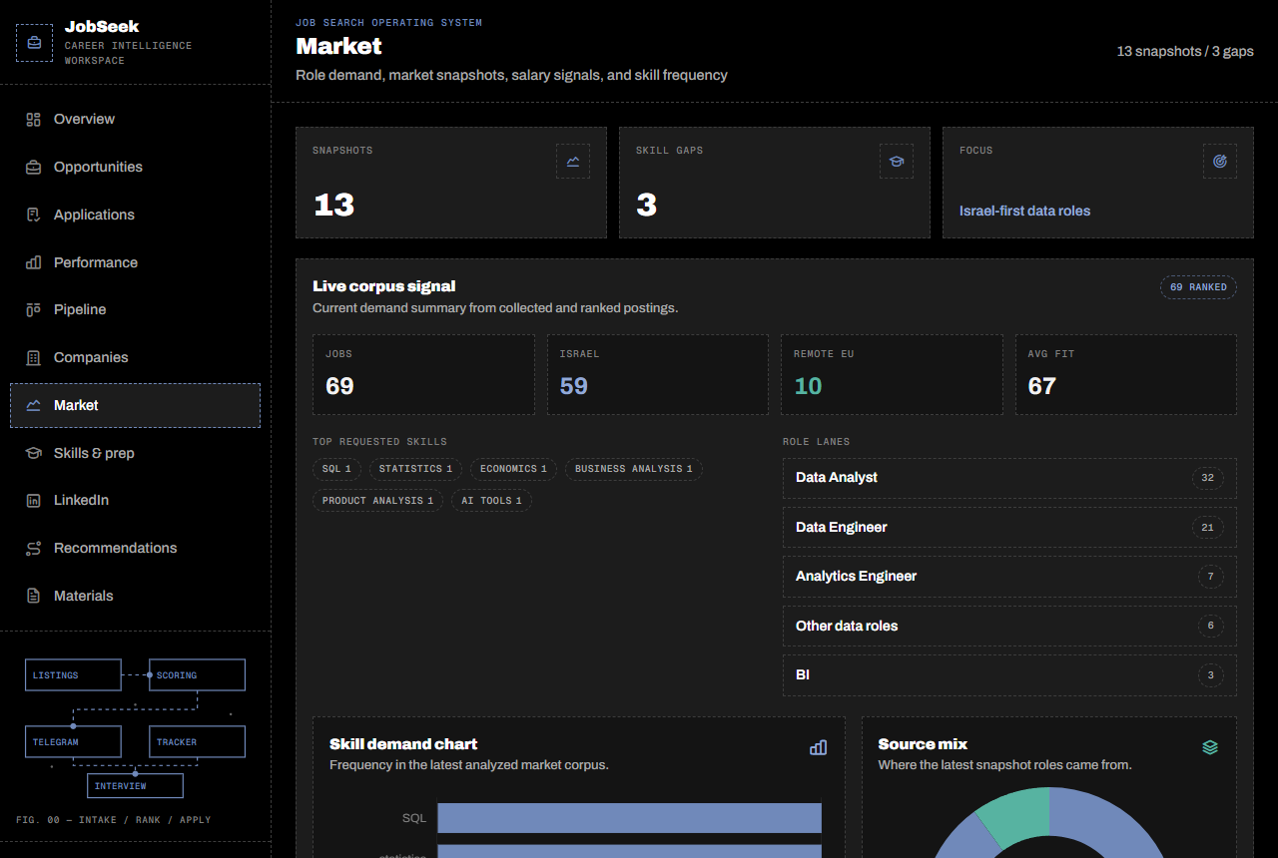The height and width of the screenshot is (858, 1278).
Task: Go to Companies page
Action: coord(135,358)
